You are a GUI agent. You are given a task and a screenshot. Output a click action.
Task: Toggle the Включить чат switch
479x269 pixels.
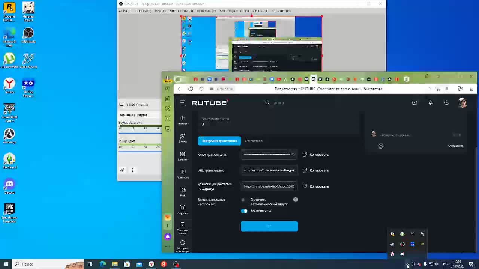coord(244,211)
